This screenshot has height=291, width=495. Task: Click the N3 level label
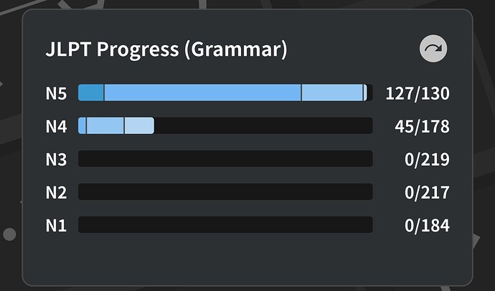[56, 159]
